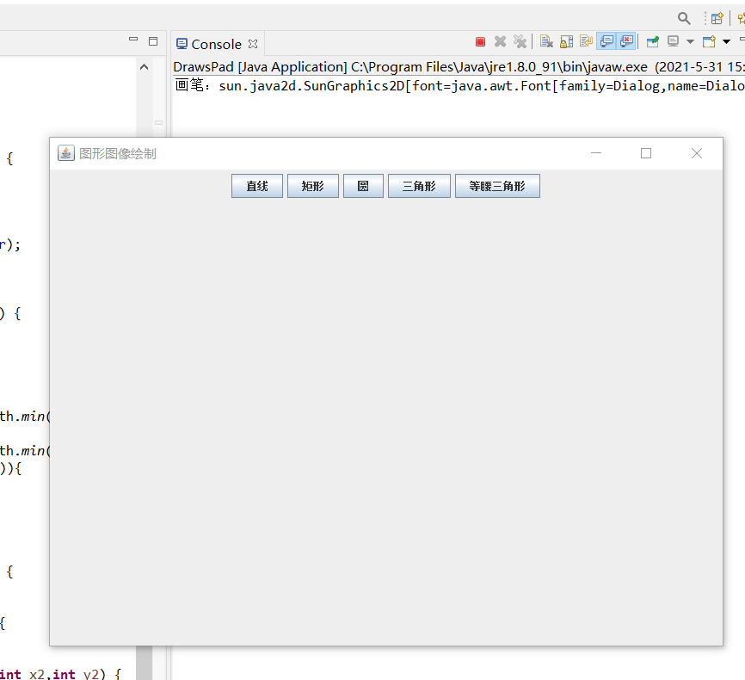Click the 三角形 button
Image resolution: width=745 pixels, height=680 pixels.
[419, 186]
